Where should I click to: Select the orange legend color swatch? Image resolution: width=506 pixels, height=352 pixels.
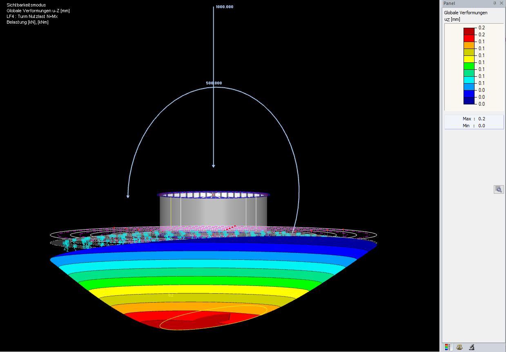click(469, 45)
